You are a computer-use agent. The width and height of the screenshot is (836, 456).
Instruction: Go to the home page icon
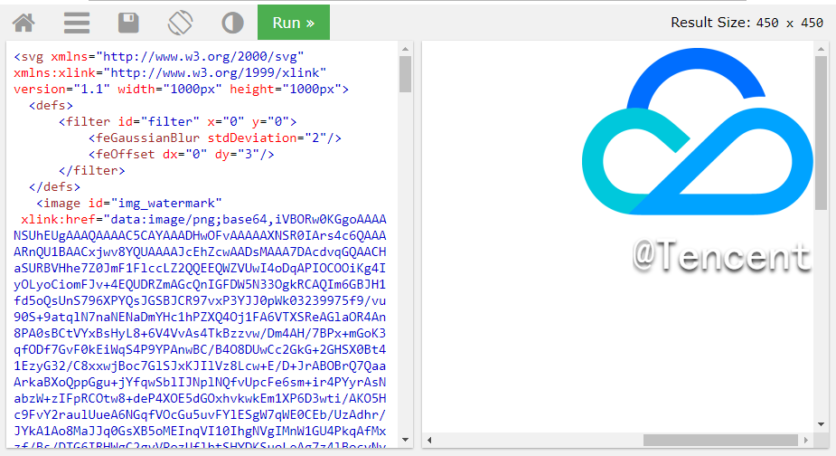tap(24, 23)
